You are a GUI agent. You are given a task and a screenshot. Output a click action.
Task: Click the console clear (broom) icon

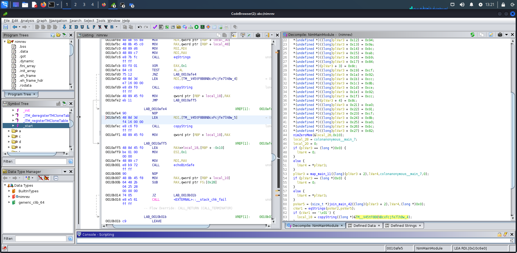pos(505,234)
